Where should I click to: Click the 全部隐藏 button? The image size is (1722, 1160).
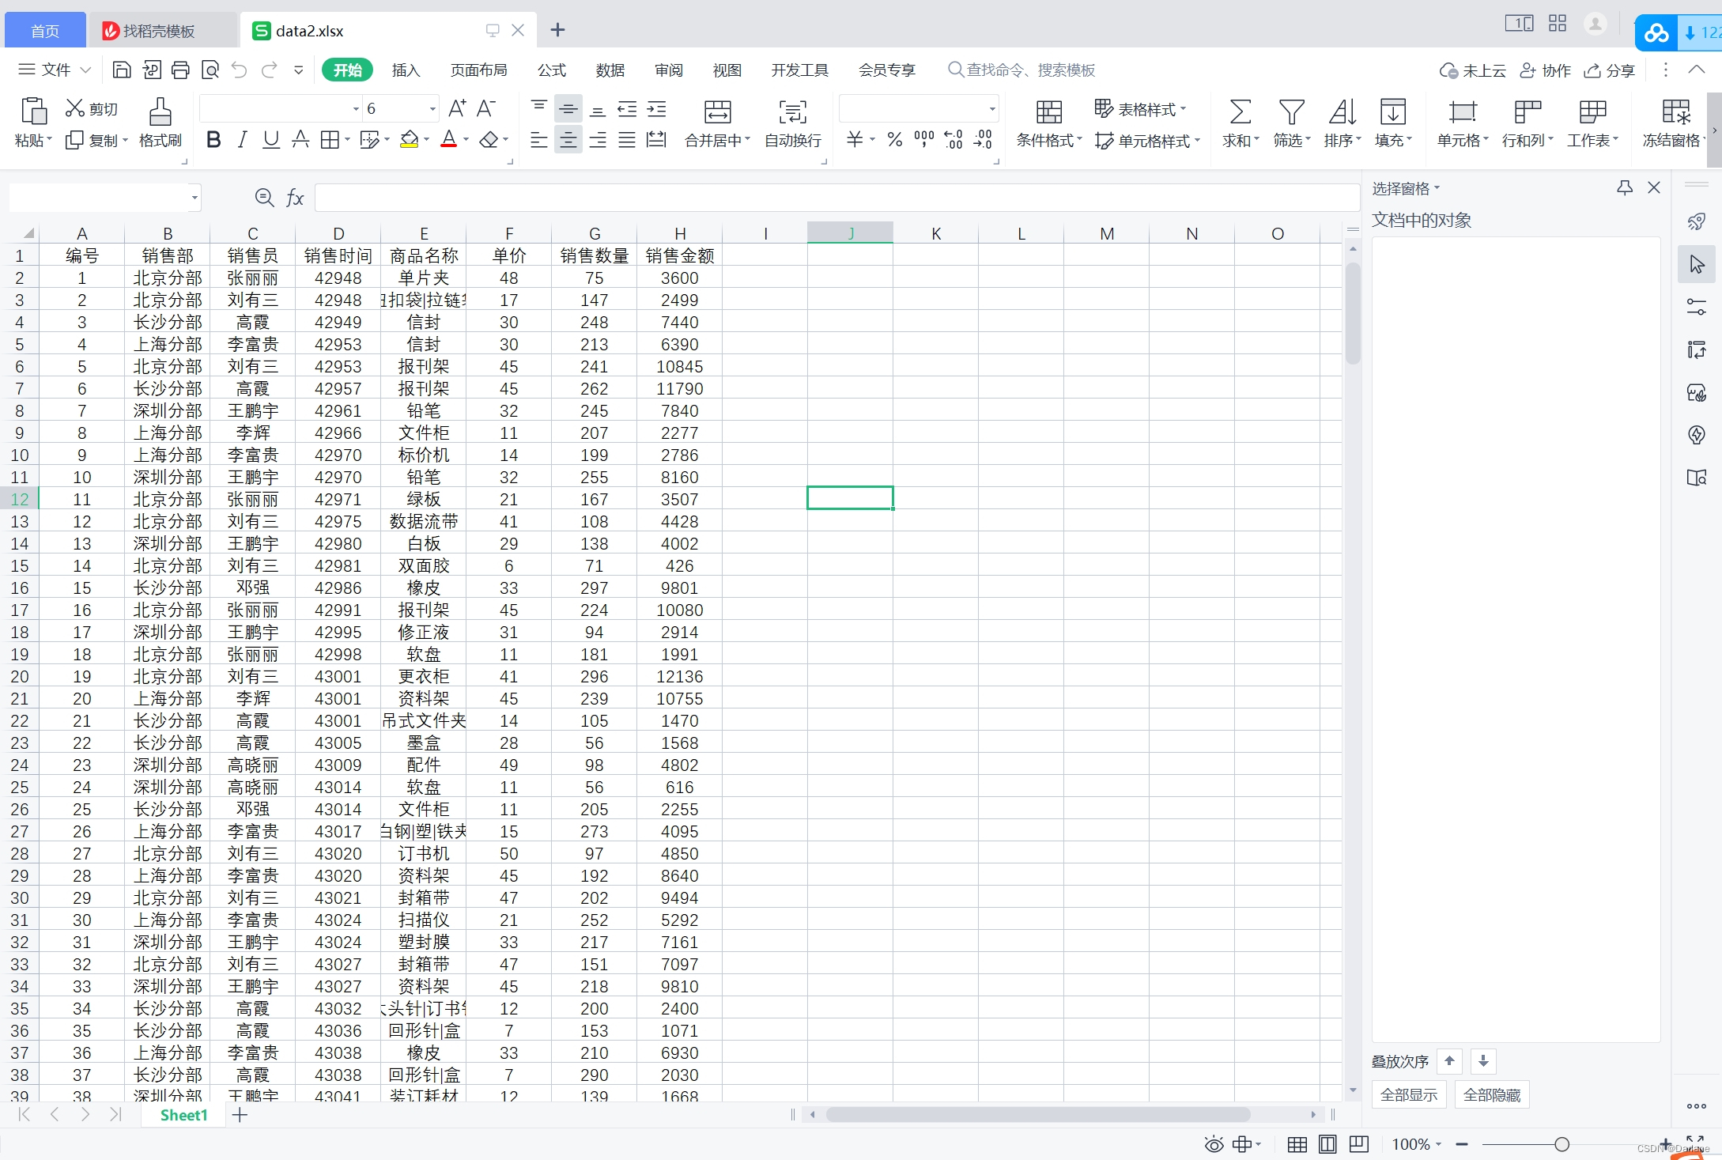click(x=1491, y=1095)
